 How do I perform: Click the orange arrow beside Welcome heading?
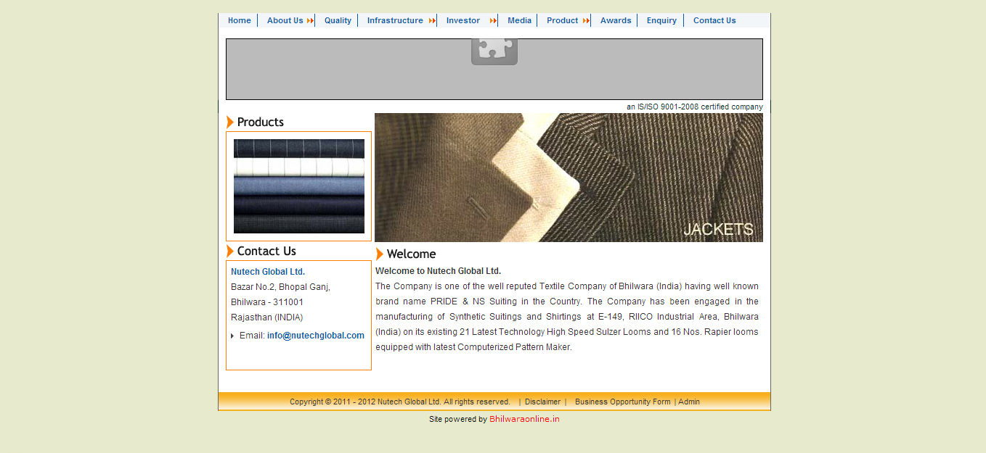(380, 254)
